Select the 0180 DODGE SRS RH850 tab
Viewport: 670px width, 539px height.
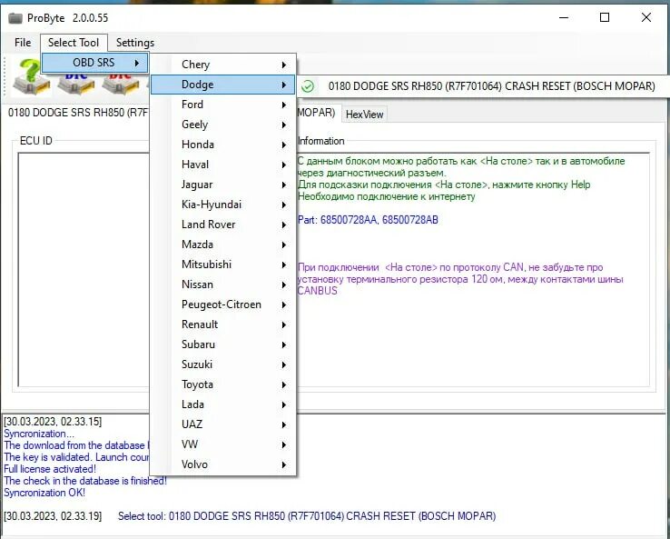click(x=78, y=113)
